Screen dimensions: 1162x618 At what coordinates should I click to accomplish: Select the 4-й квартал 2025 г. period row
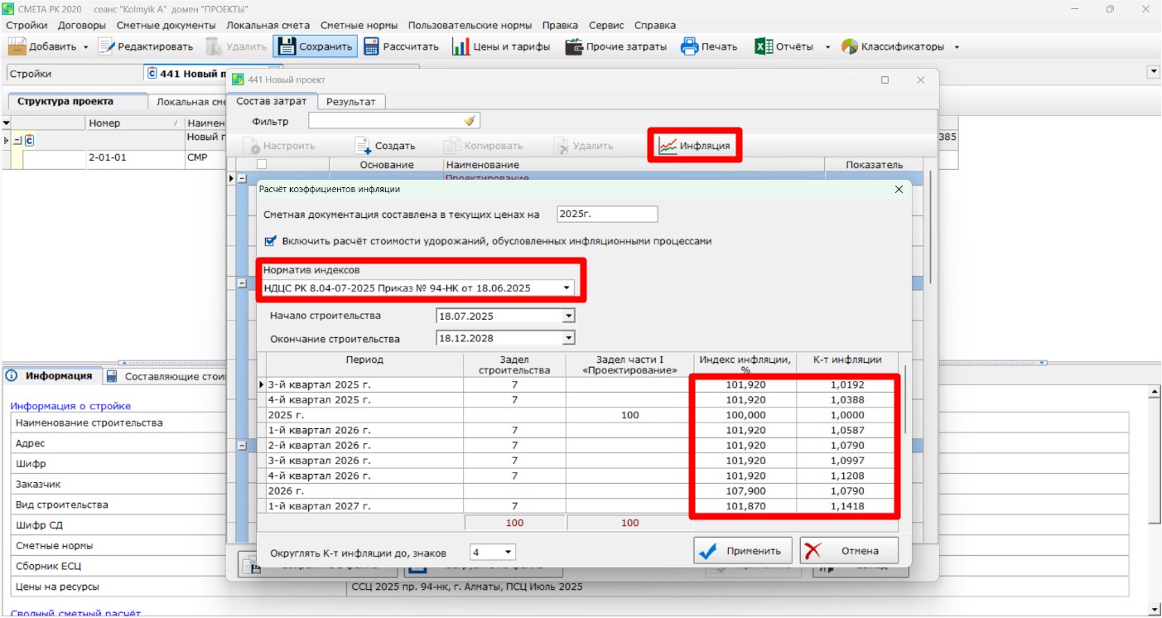click(578, 399)
